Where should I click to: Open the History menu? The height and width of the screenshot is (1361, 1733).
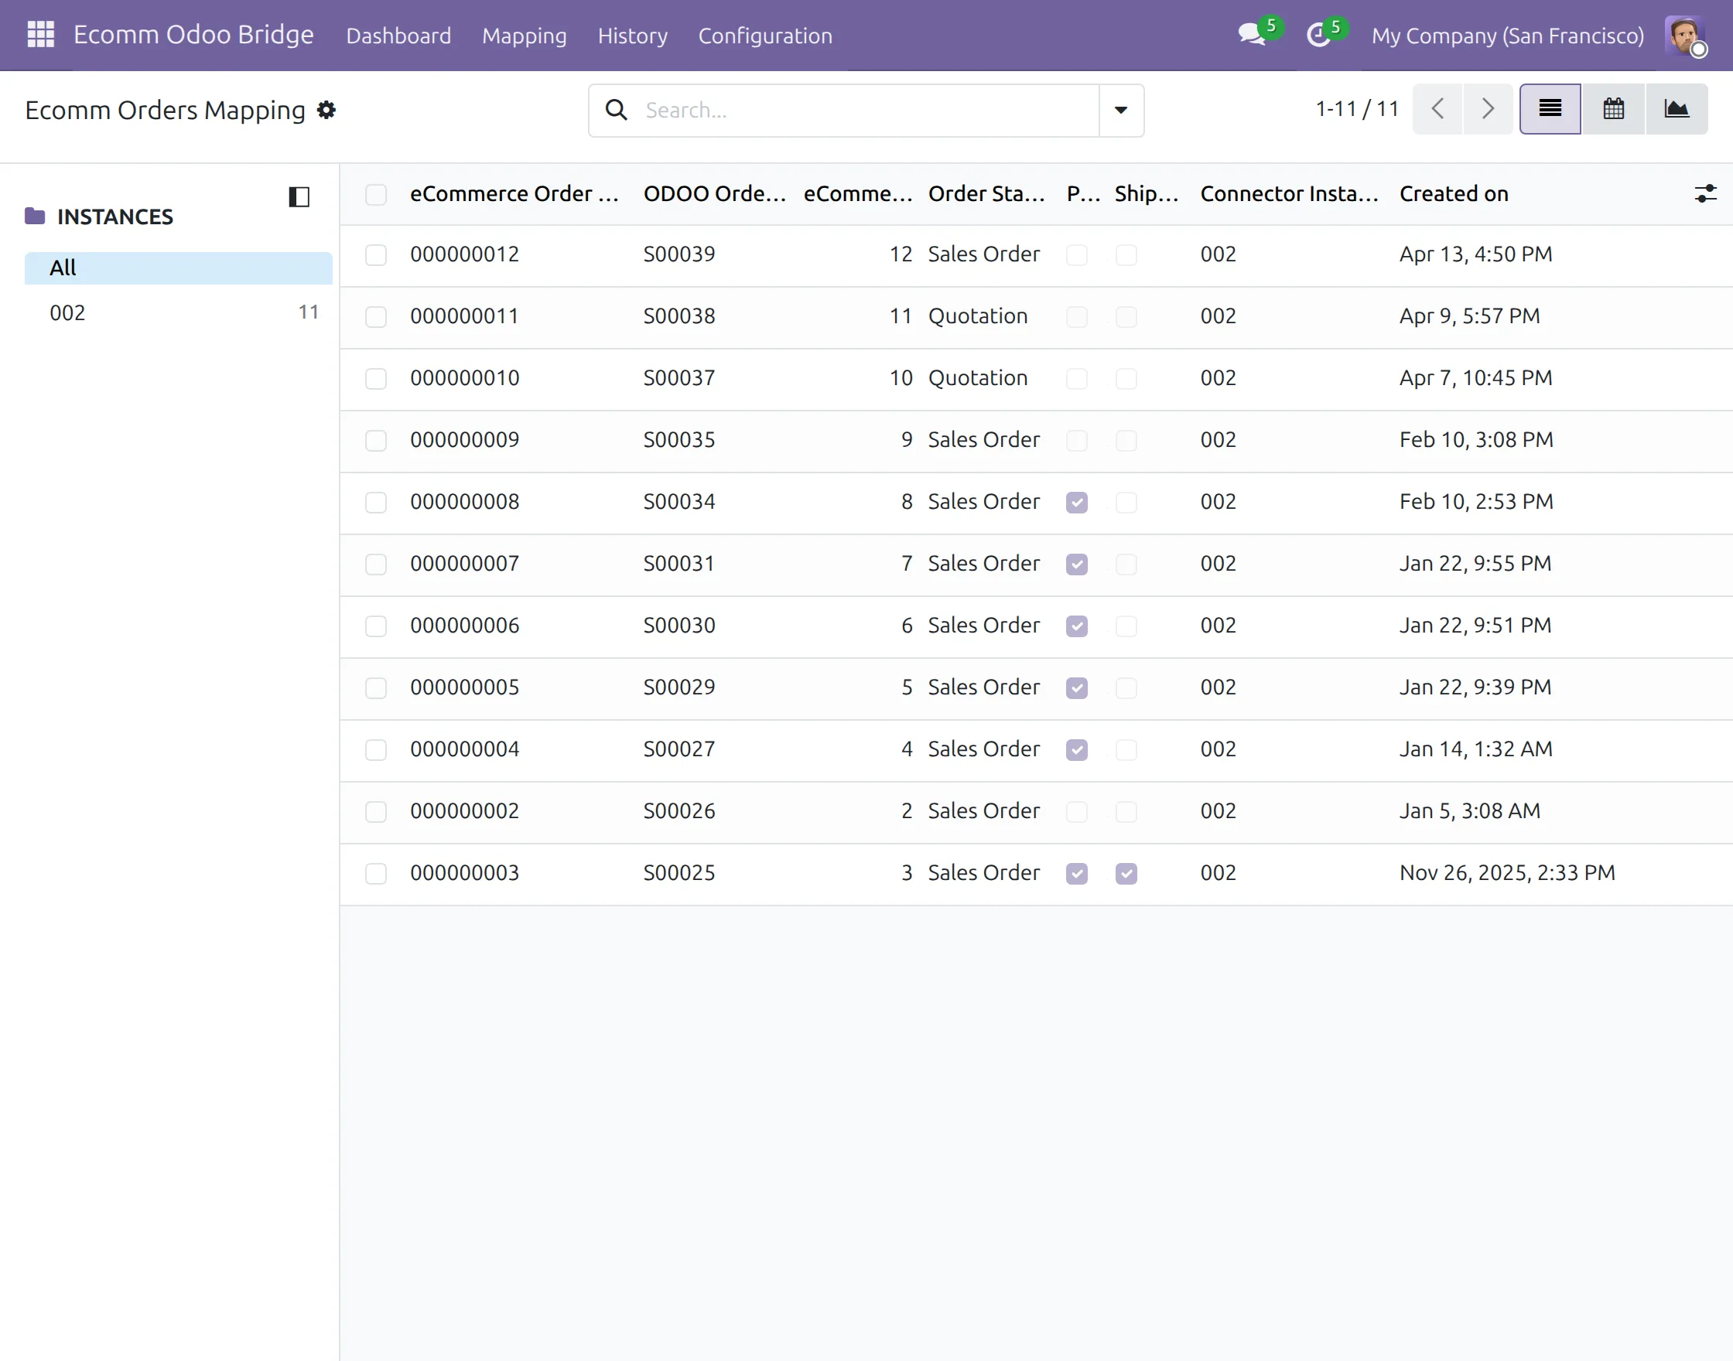pos(633,36)
